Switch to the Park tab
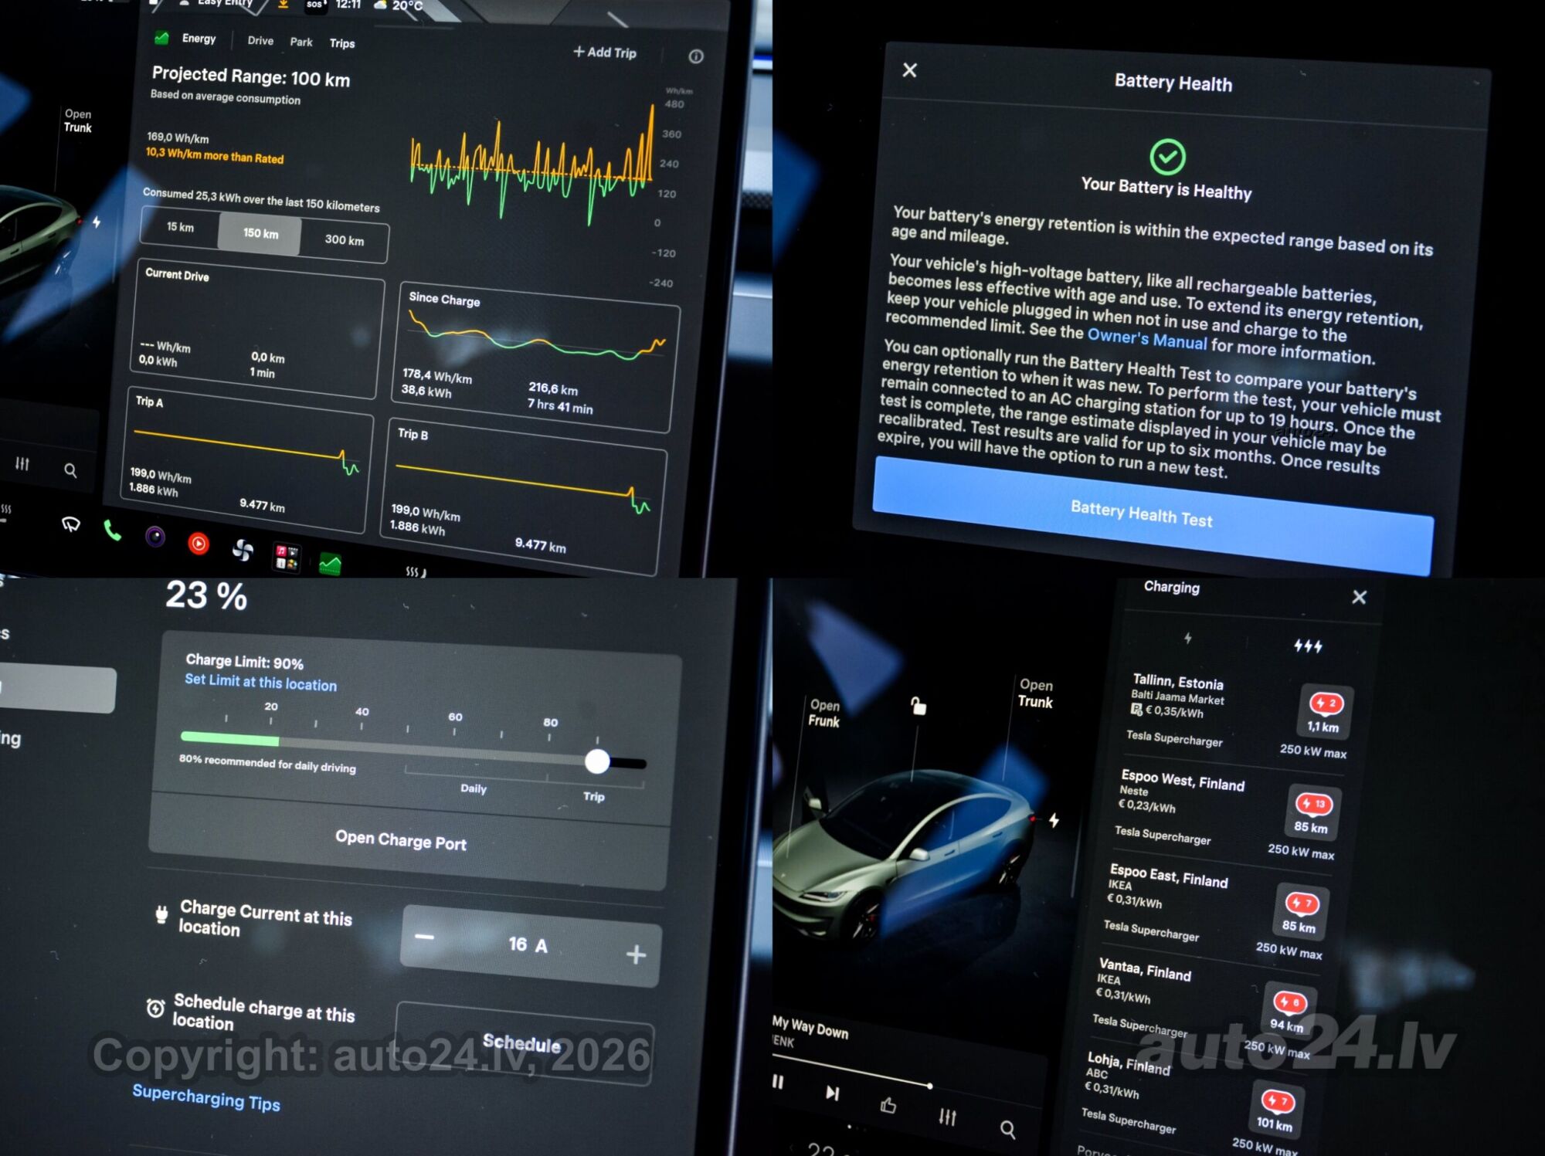Image resolution: width=1545 pixels, height=1156 pixels. (301, 42)
